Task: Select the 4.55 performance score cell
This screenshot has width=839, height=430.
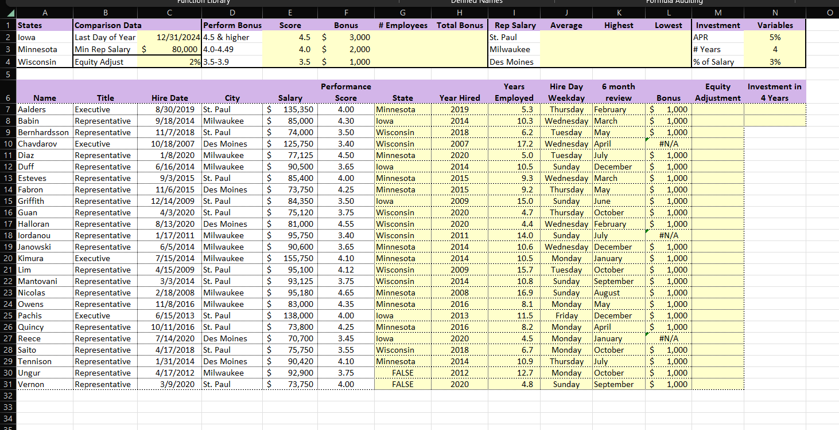Action: pyautogui.click(x=345, y=224)
